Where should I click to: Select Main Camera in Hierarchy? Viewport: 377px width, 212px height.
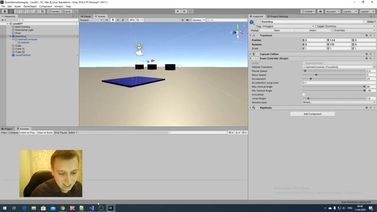tap(22, 27)
